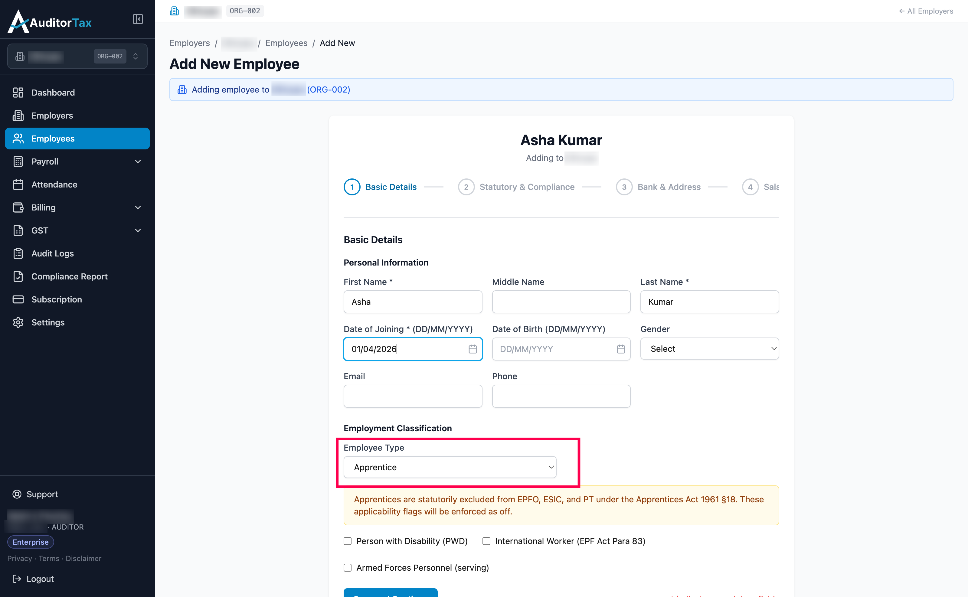968x597 pixels.
Task: Open the Employee Type Apprentice dropdown
Action: 450,467
